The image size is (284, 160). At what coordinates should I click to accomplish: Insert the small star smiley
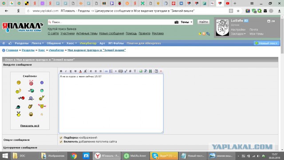coord(42,114)
